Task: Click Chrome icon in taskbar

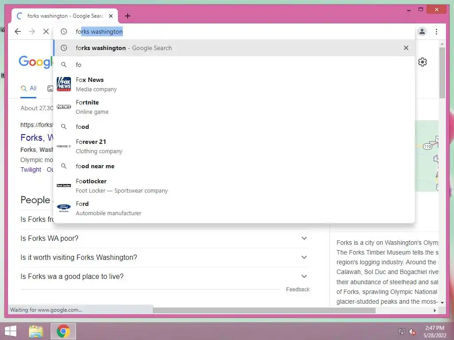Action: (63, 331)
